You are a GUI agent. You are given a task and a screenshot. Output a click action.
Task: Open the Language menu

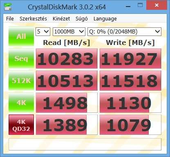click(x=105, y=19)
